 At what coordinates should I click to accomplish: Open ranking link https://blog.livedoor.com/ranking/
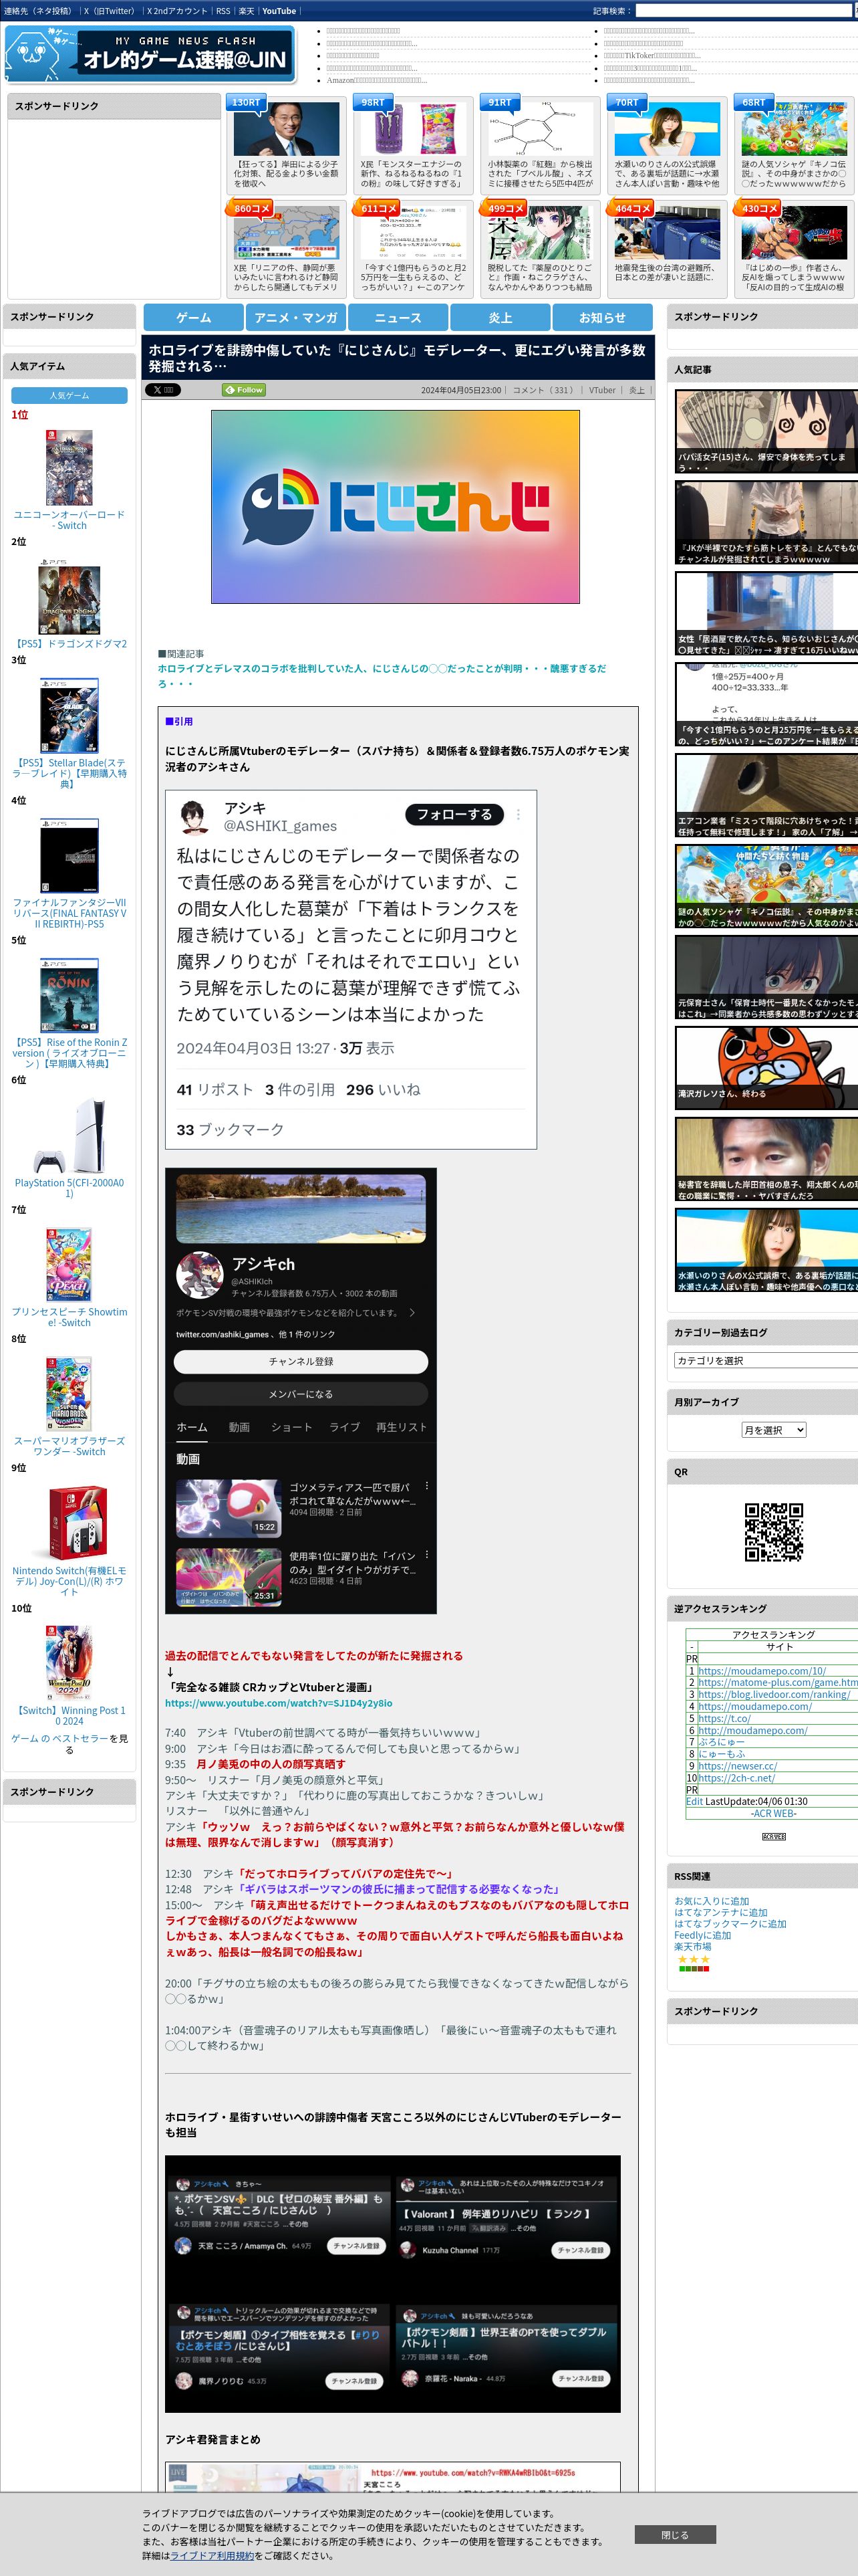pos(773,1695)
